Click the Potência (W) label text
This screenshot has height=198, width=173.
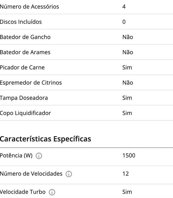click(16, 156)
